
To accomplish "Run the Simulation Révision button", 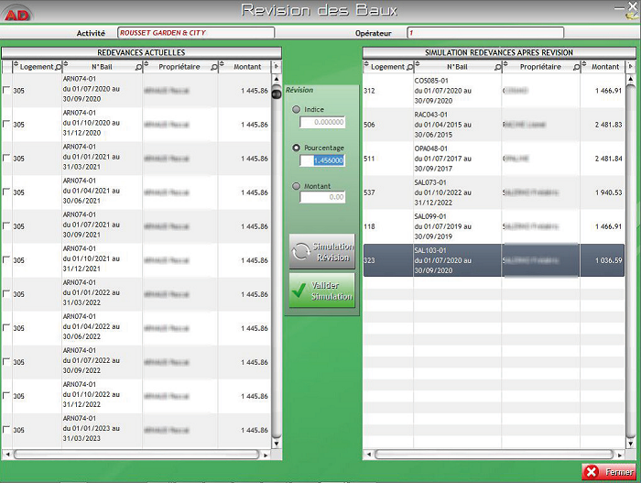I will click(x=321, y=252).
